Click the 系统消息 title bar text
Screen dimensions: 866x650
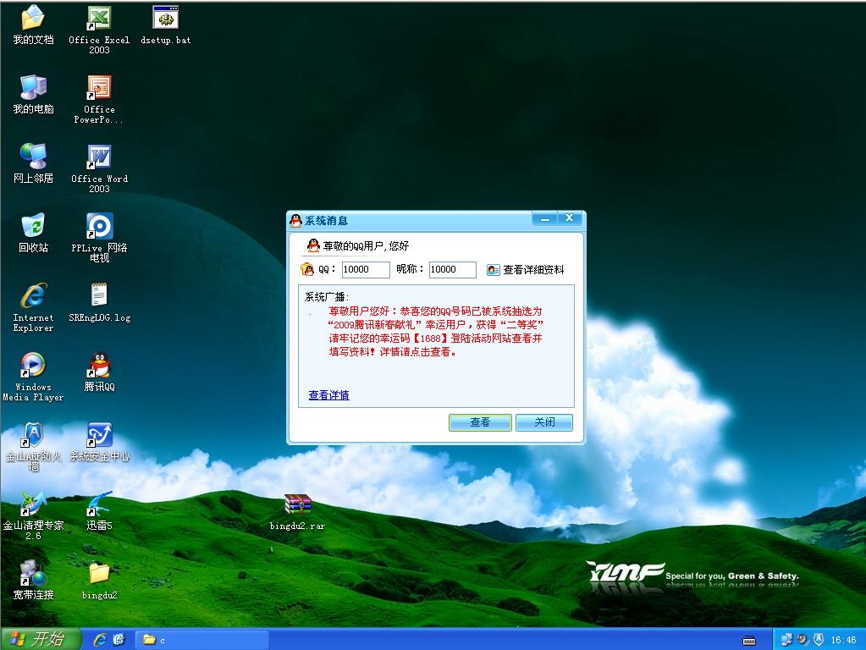327,221
